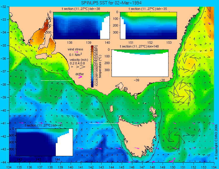Click colorbar temperature value 20

[96, 64]
